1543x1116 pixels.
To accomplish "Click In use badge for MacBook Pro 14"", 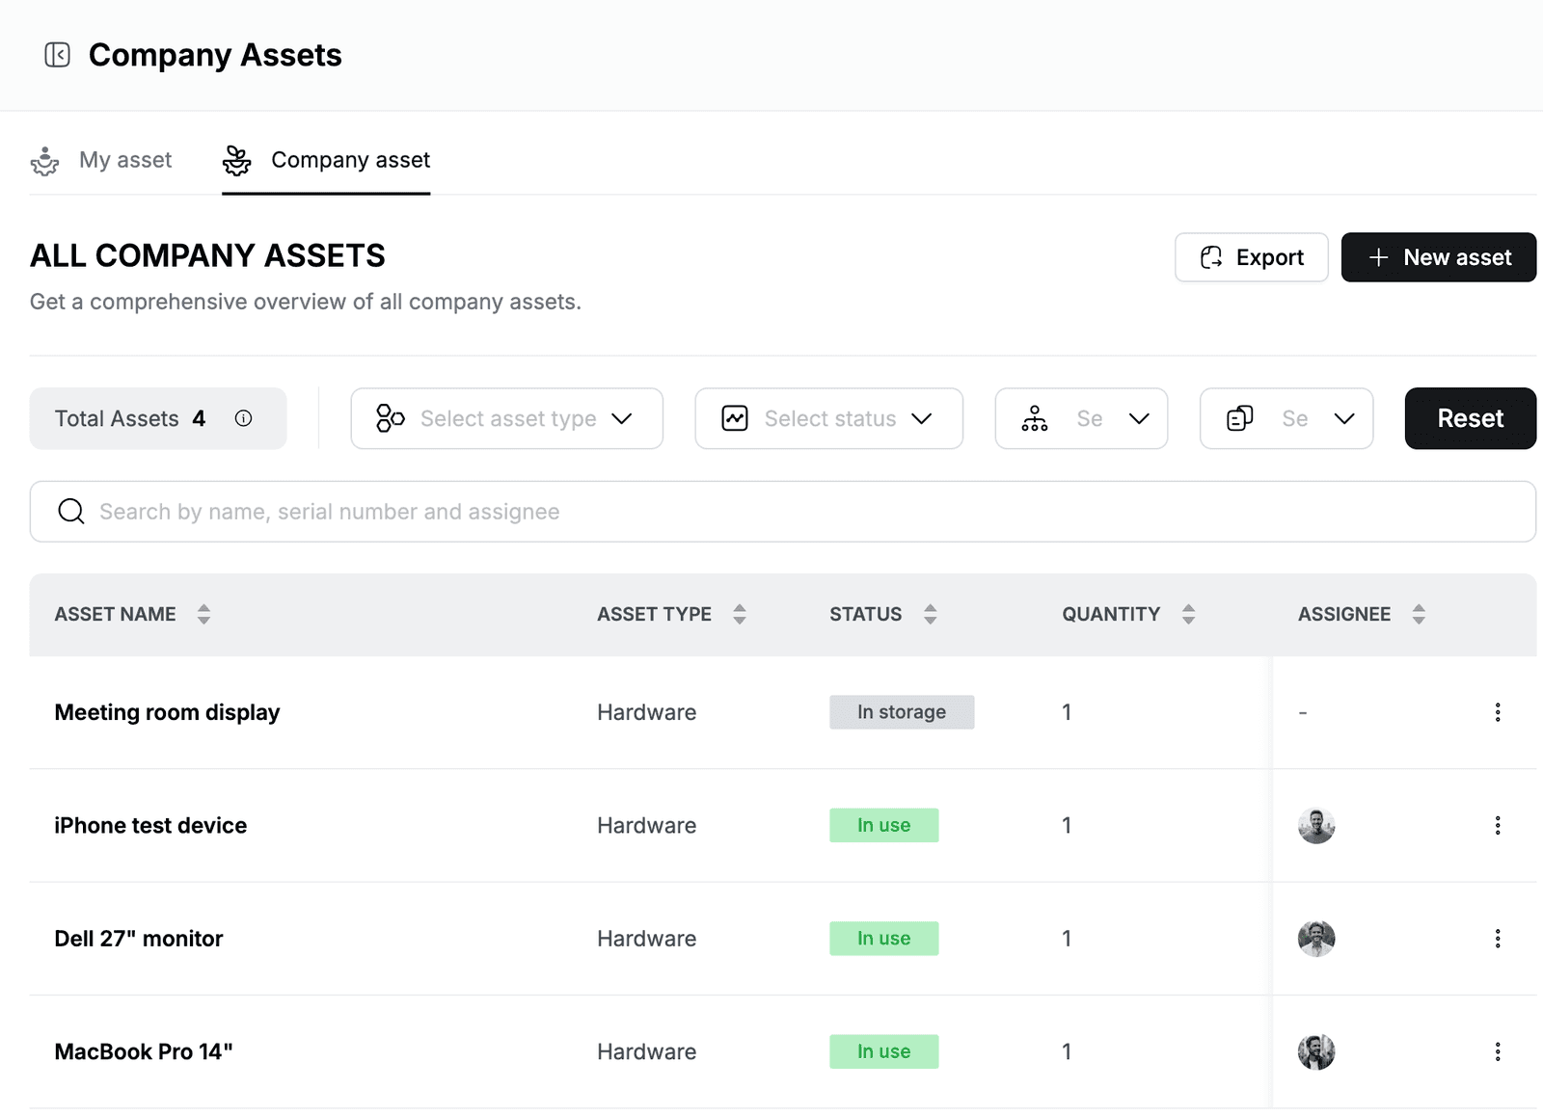I will pos(883,1051).
